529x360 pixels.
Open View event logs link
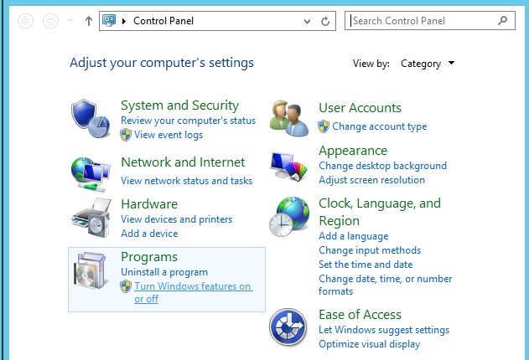click(169, 135)
